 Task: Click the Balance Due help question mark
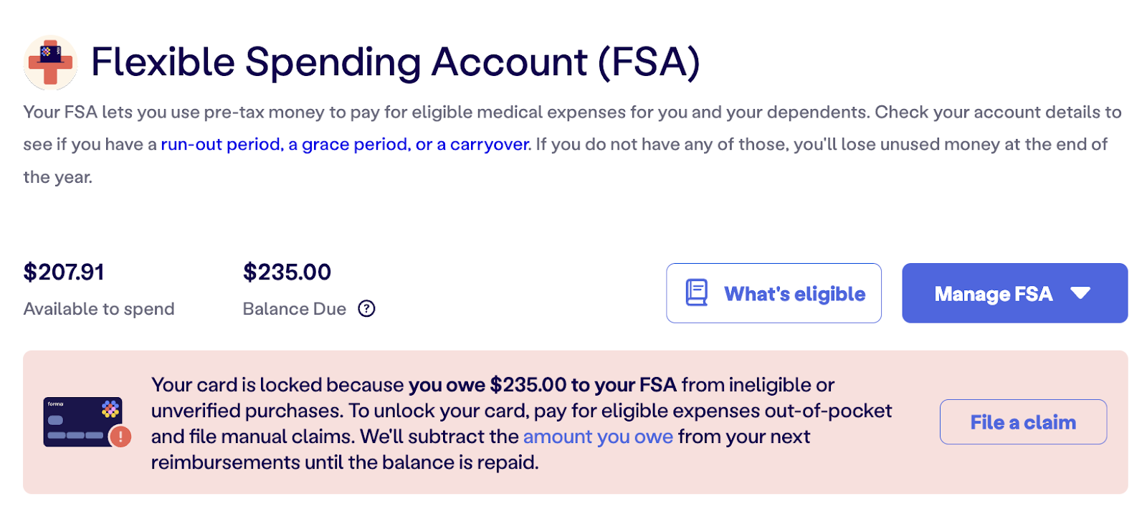tap(366, 309)
